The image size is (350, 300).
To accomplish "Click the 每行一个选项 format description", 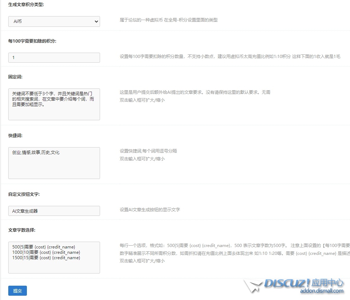I will click(x=201, y=245).
